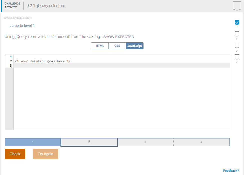This screenshot has width=244, height=175.
Task: Click the large shield icon in the header
Action: tap(236, 5)
